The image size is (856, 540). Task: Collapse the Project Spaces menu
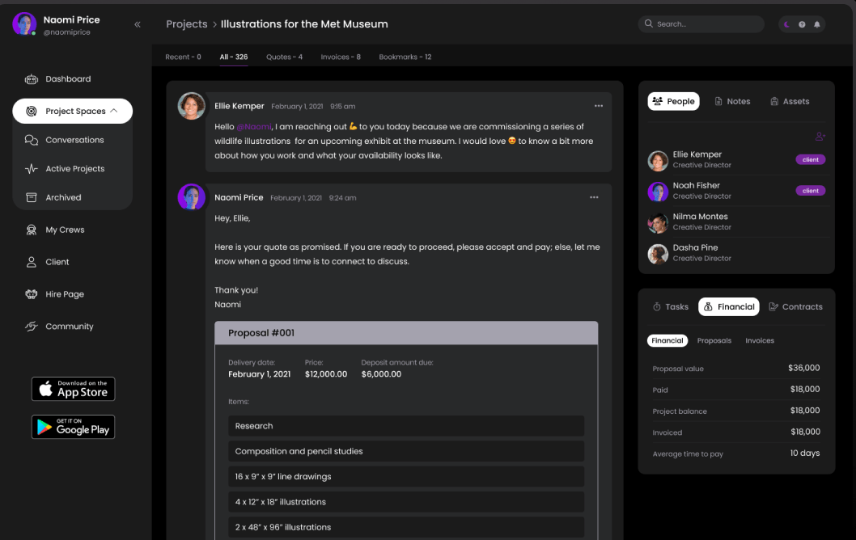(113, 111)
